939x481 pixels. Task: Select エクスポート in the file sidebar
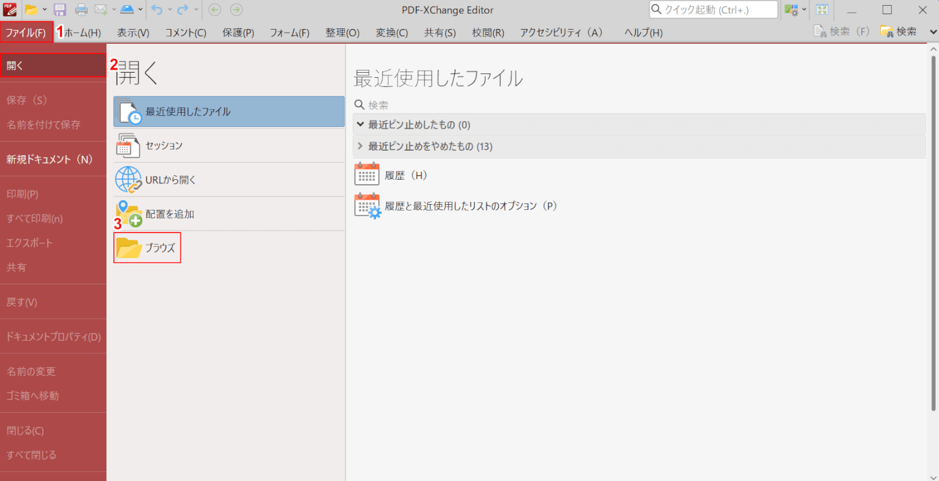coord(53,243)
